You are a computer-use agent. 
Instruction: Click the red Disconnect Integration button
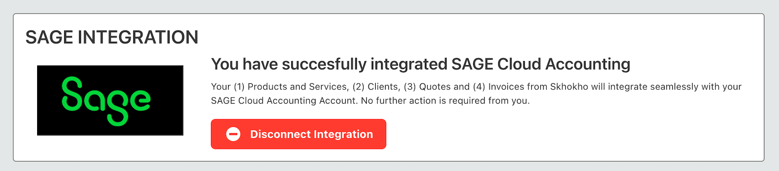pos(299,134)
